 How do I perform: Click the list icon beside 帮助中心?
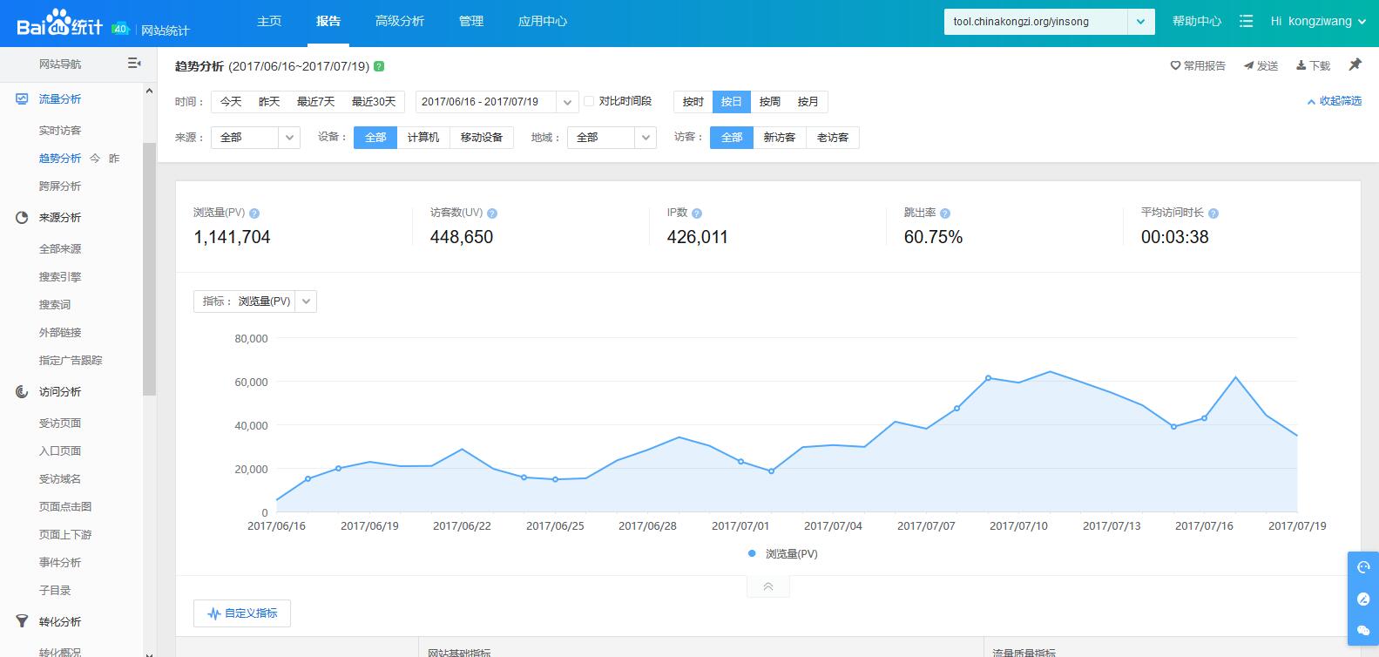click(x=1246, y=22)
